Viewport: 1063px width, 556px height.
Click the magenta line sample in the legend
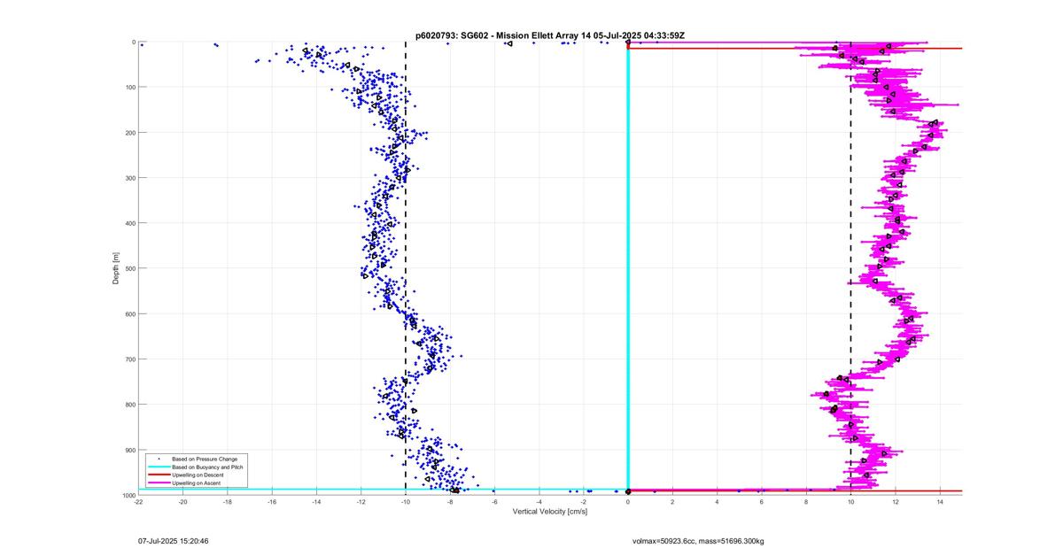coord(158,483)
